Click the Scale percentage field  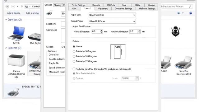128,78
